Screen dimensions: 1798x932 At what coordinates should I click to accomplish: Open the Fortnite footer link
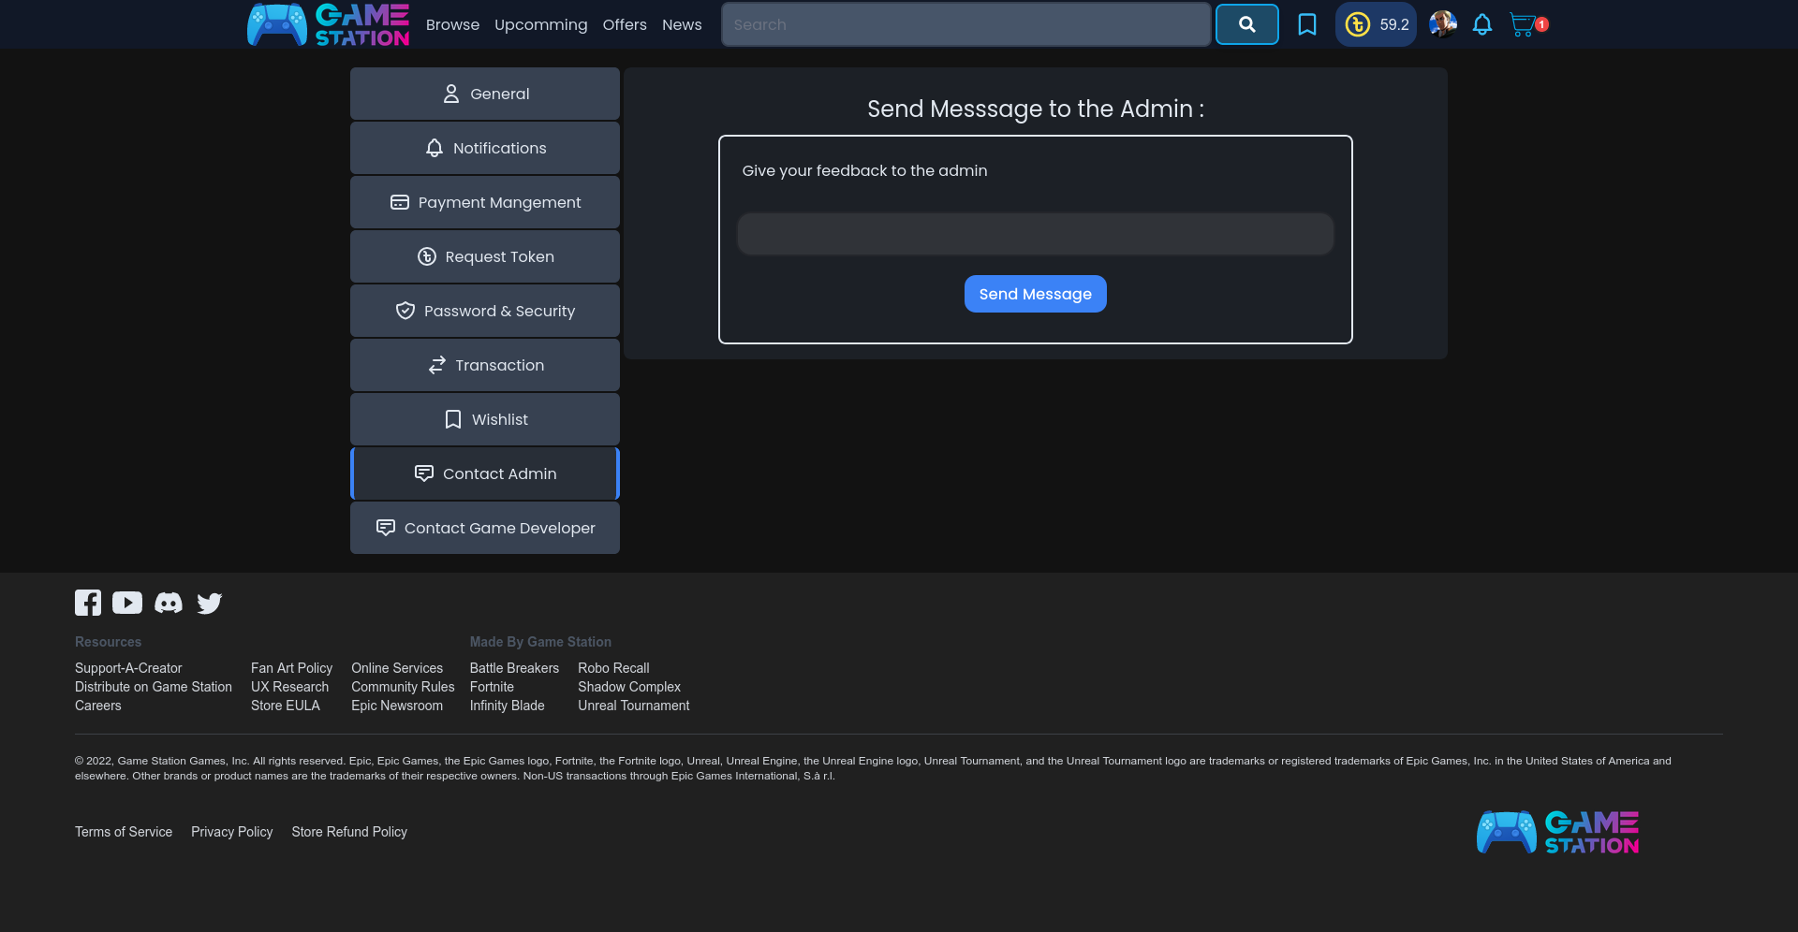[x=492, y=687]
